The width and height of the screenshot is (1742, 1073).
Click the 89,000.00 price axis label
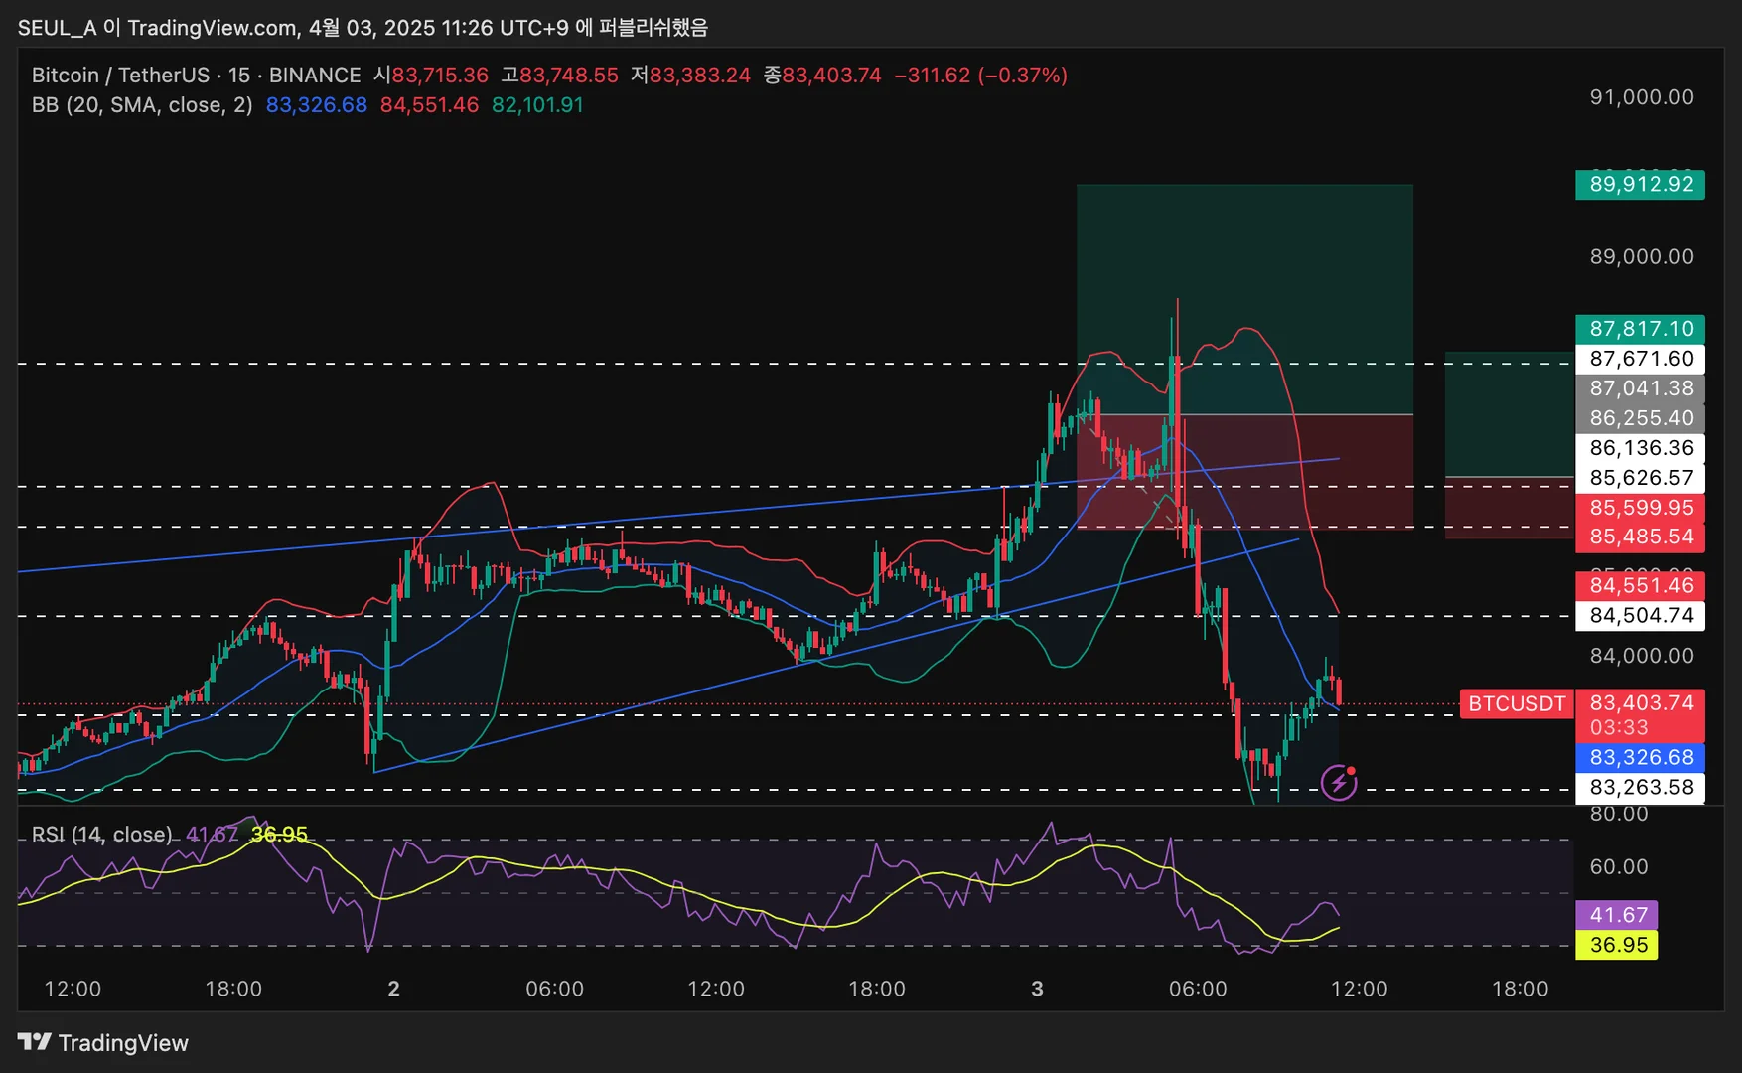pos(1642,256)
